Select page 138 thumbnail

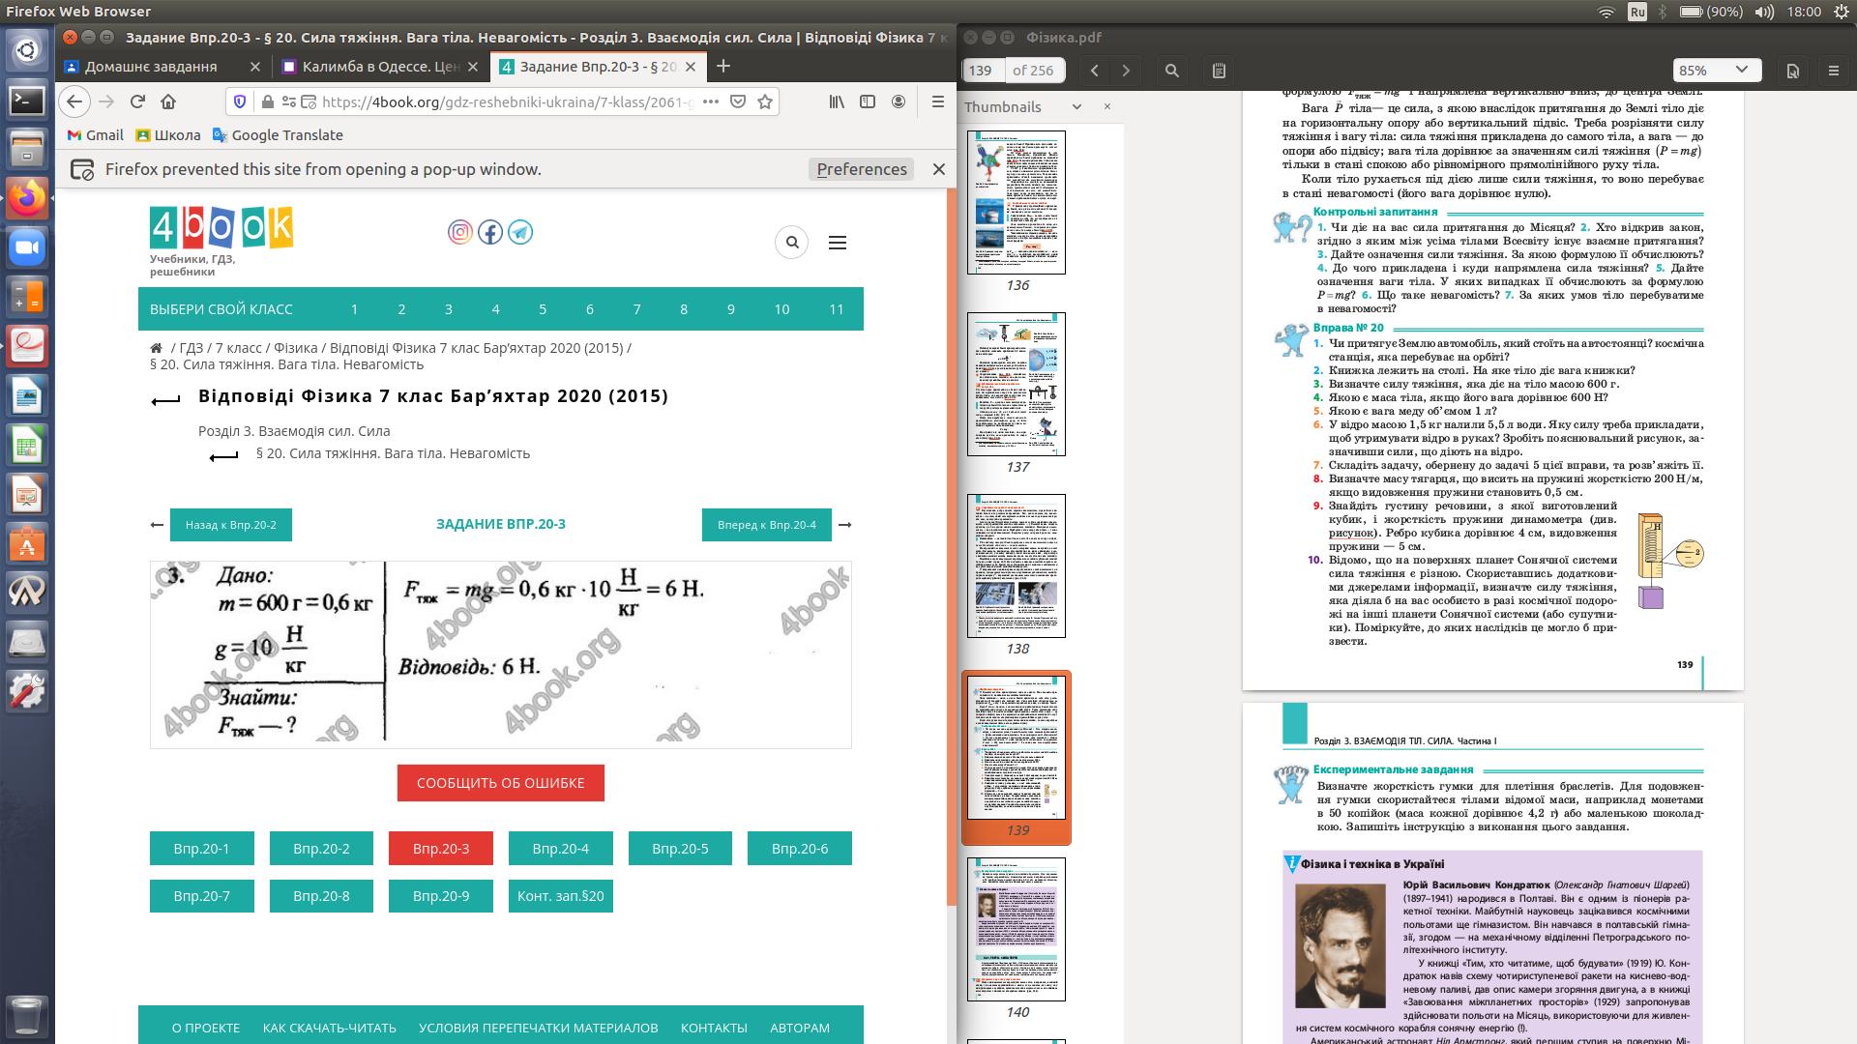coord(1017,565)
